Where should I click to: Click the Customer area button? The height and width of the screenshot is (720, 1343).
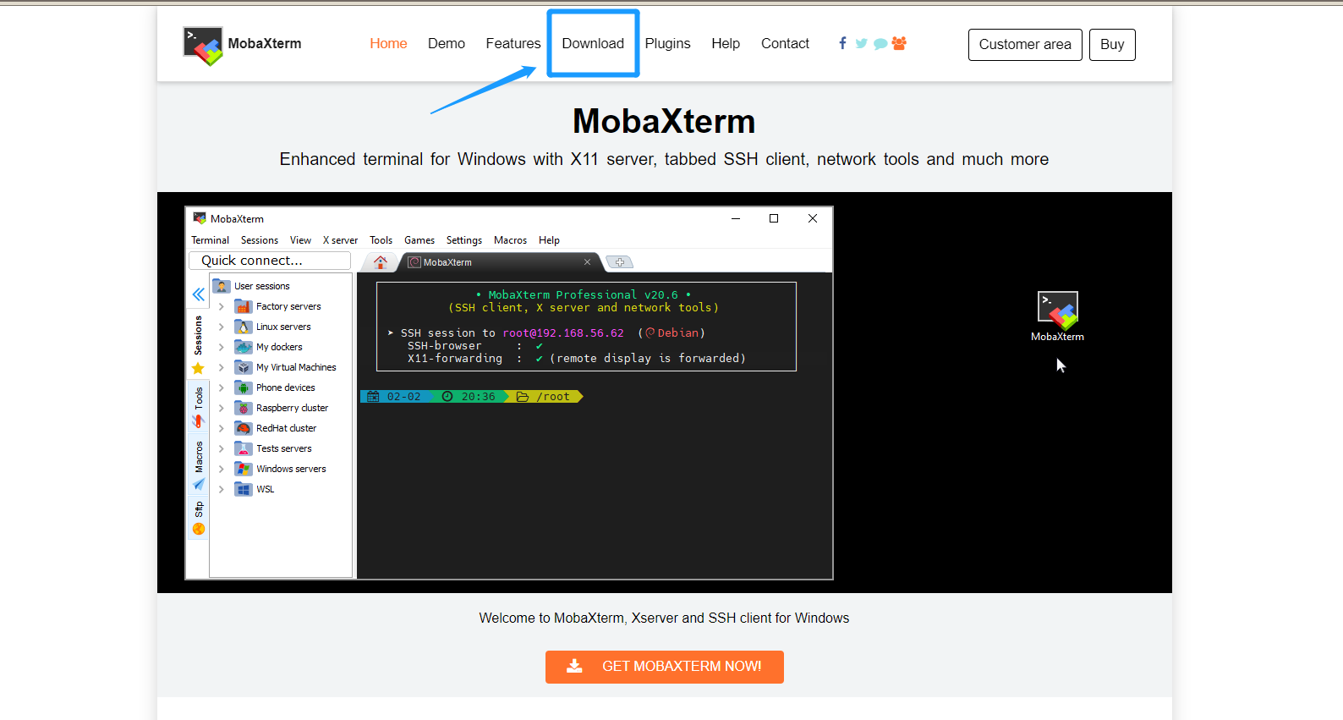(x=1025, y=45)
